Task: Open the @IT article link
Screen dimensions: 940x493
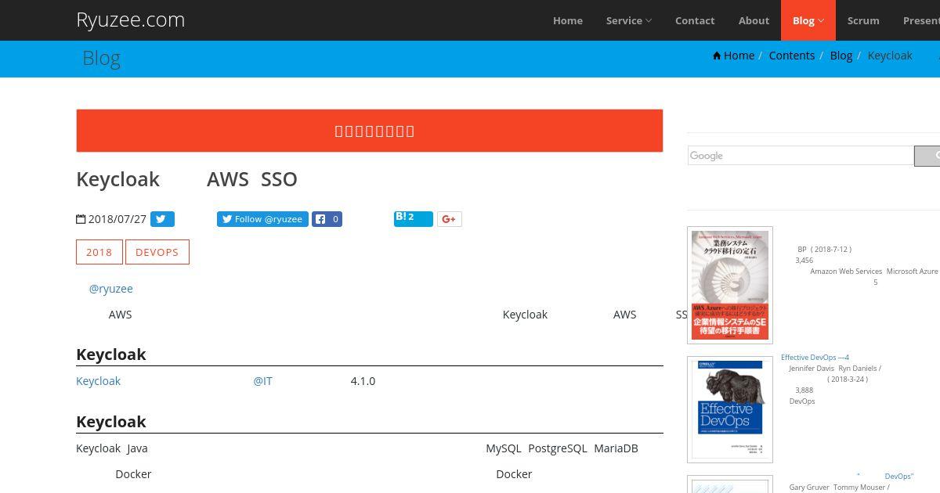Action: (x=262, y=381)
